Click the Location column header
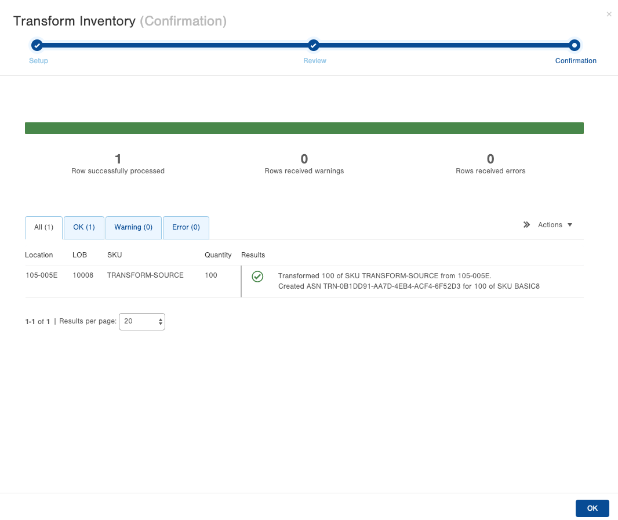 point(39,255)
